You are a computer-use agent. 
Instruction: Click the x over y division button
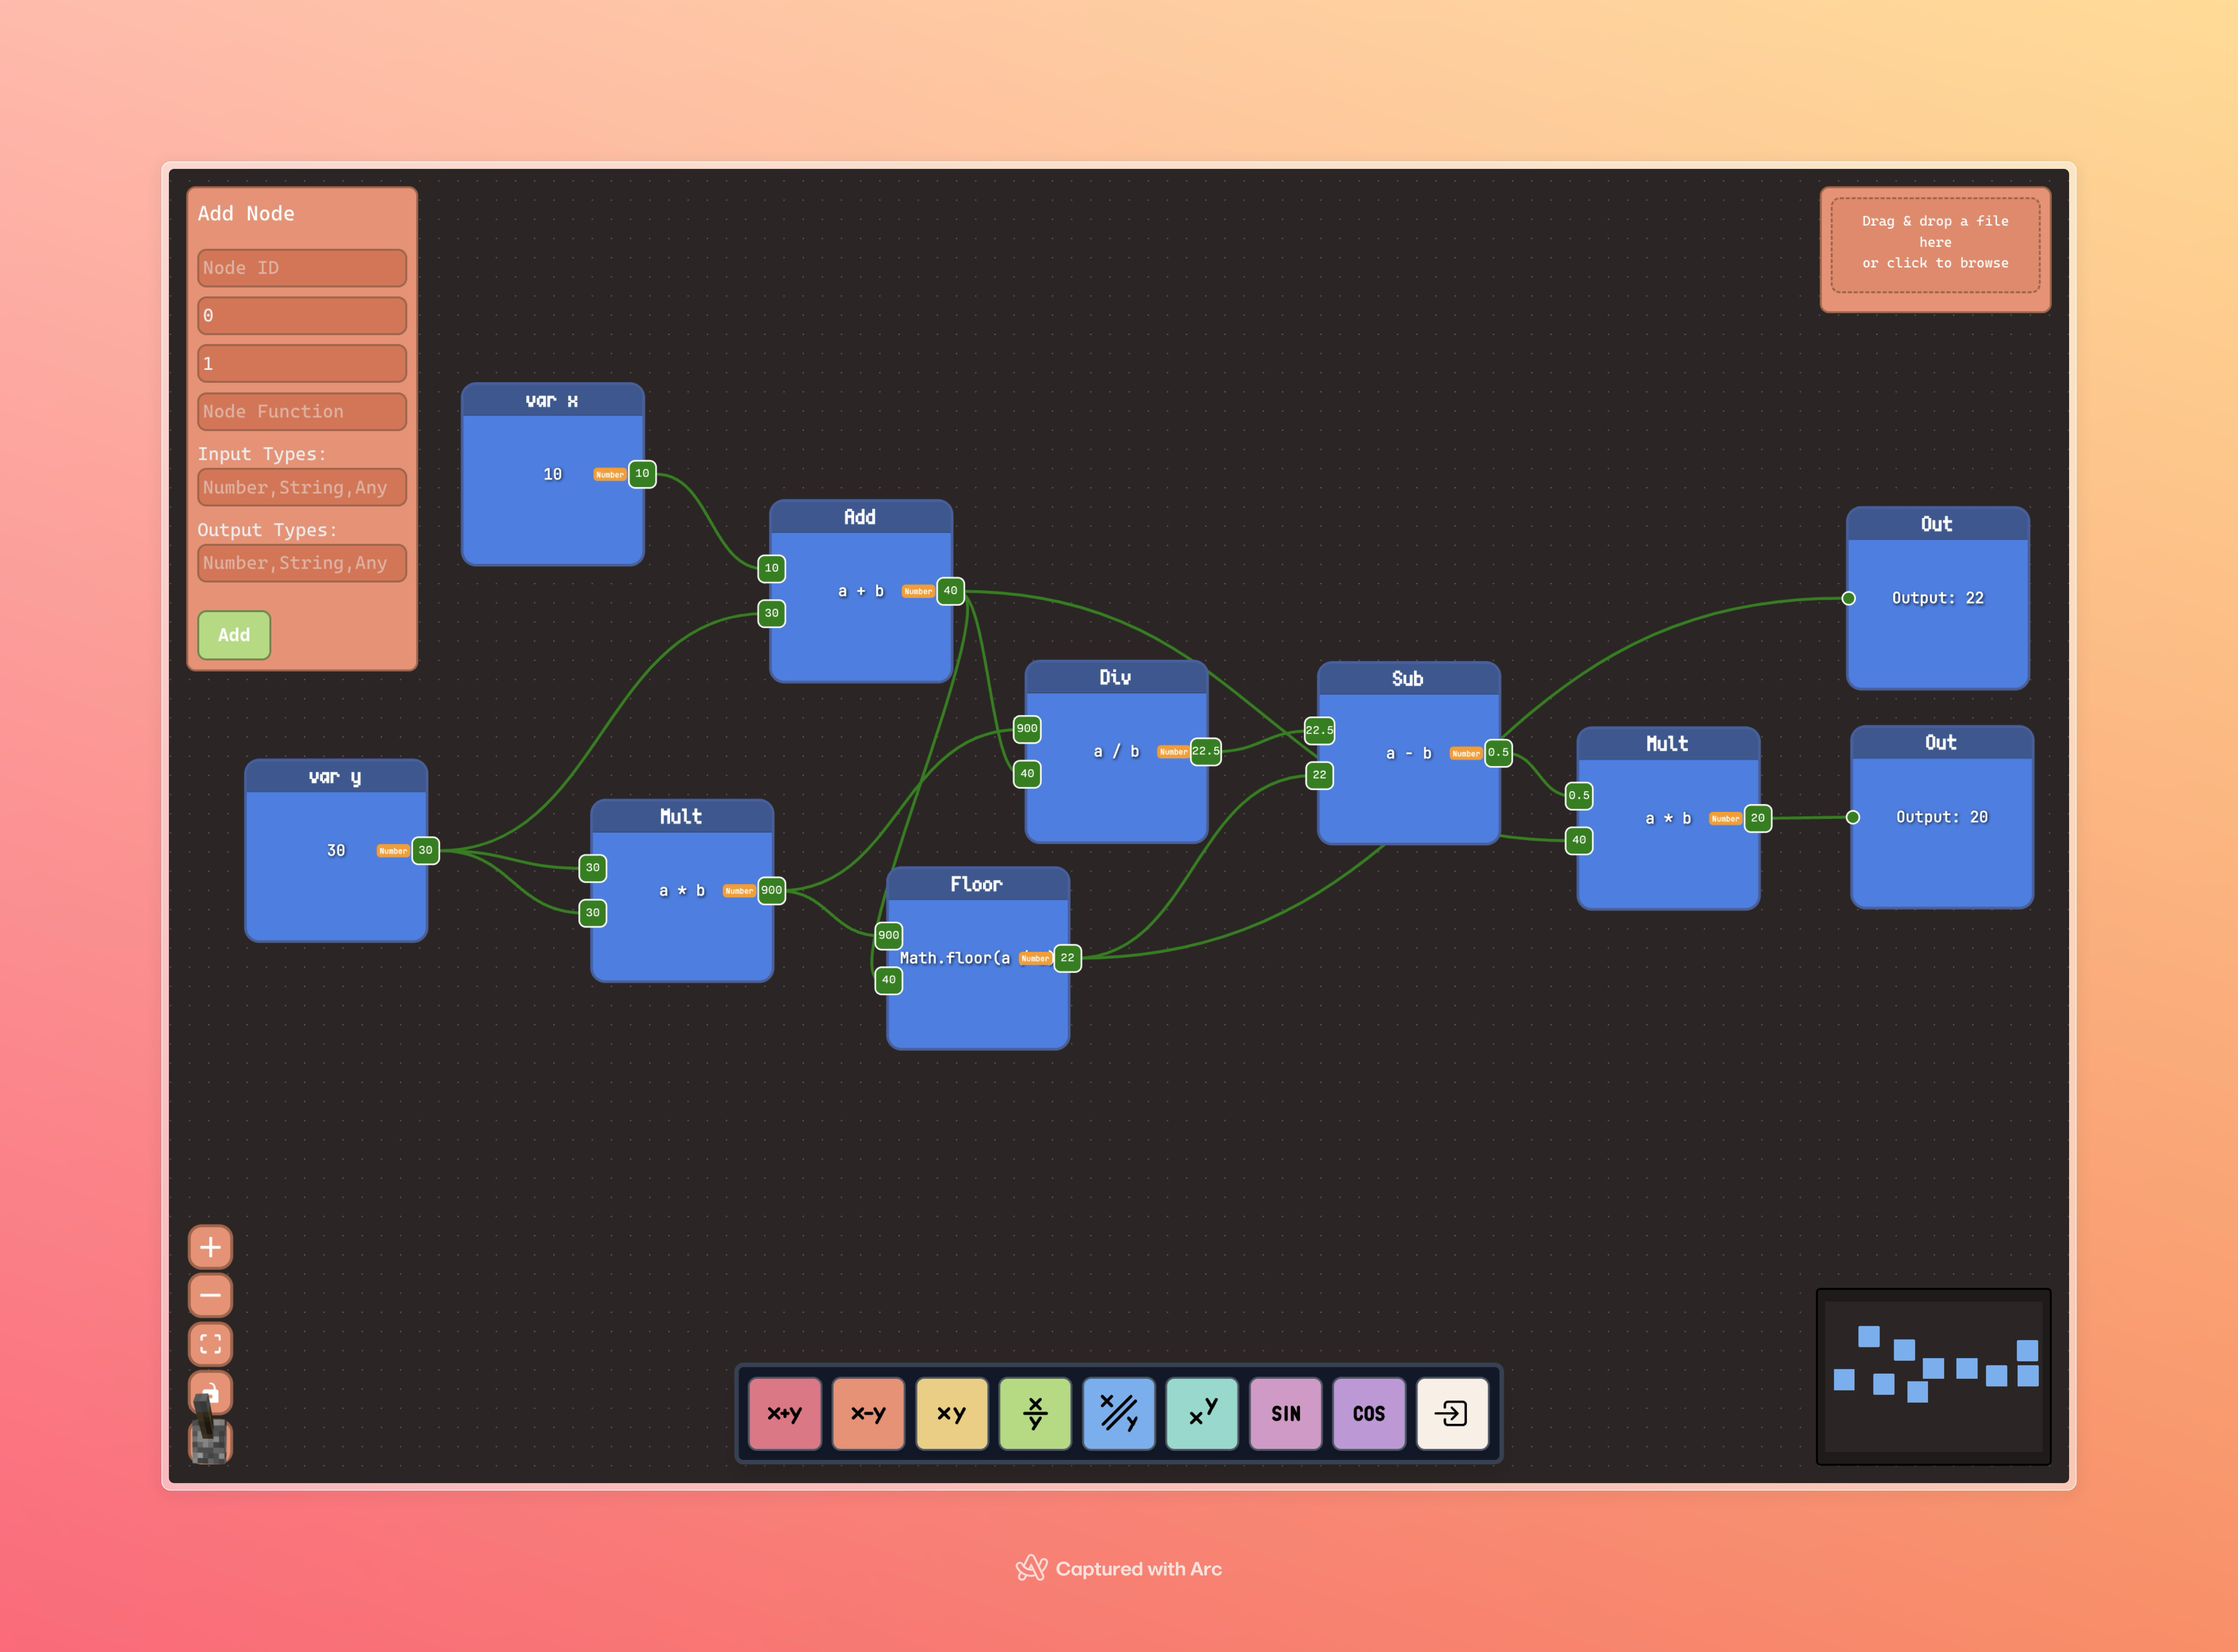tap(1035, 1413)
